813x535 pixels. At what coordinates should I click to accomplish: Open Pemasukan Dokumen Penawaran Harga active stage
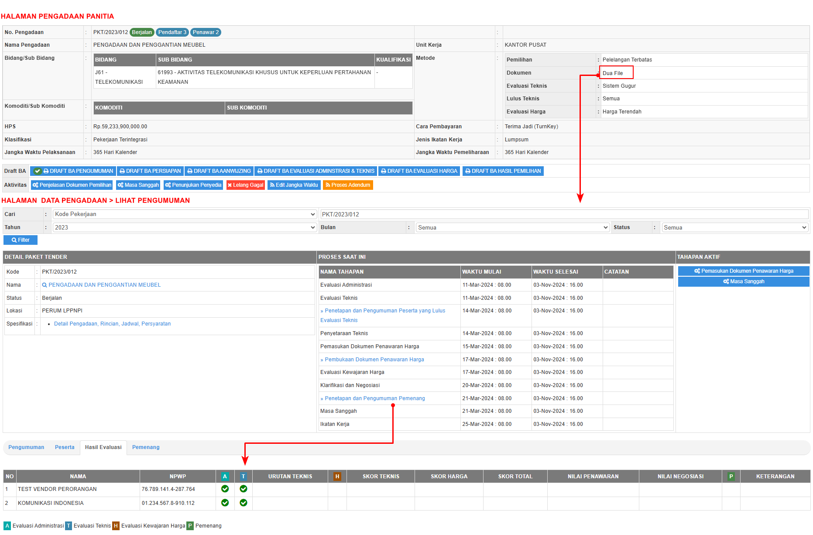743,271
